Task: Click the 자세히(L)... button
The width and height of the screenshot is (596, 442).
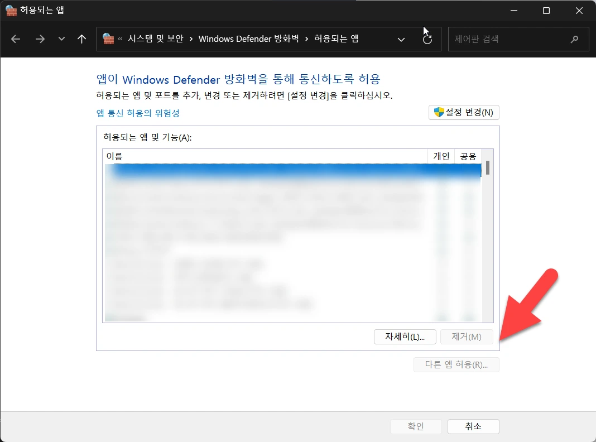Action: tap(405, 337)
